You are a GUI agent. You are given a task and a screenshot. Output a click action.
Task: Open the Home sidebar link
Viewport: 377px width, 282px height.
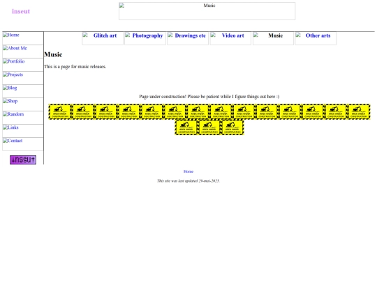click(x=23, y=38)
